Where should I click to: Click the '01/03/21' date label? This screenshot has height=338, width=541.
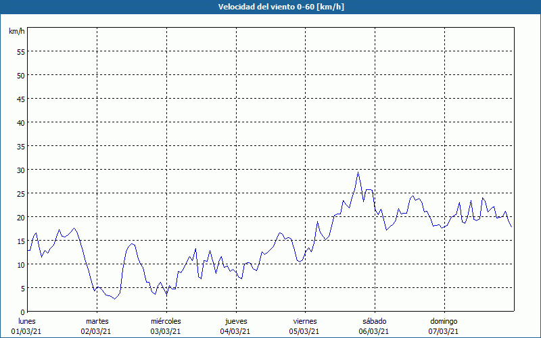(x=26, y=331)
